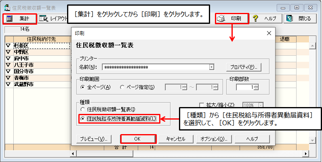Click the horizontal scrollbar at bottom
This screenshot has height=162, width=322.
tap(190, 154)
